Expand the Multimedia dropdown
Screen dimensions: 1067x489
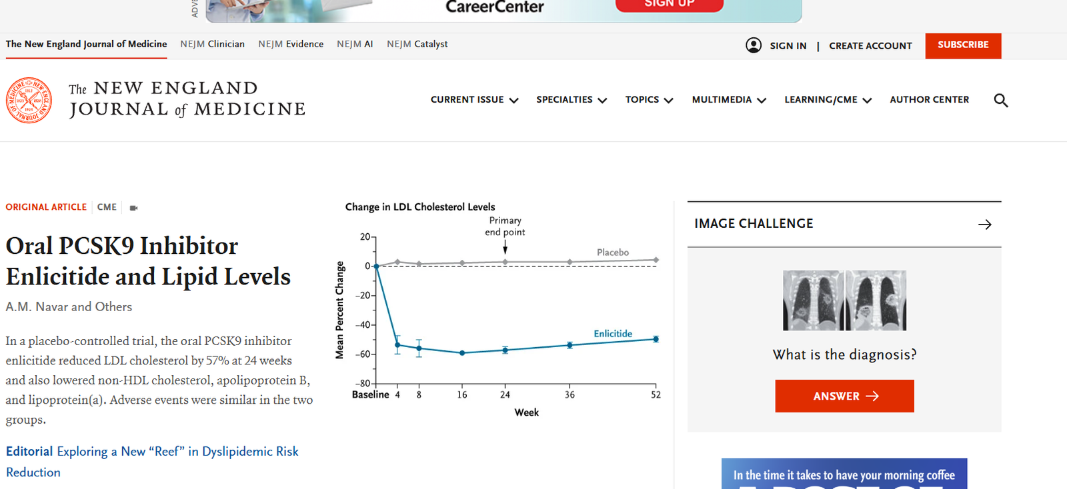coord(729,100)
